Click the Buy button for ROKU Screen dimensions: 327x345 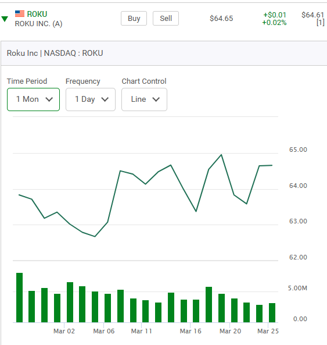134,19
